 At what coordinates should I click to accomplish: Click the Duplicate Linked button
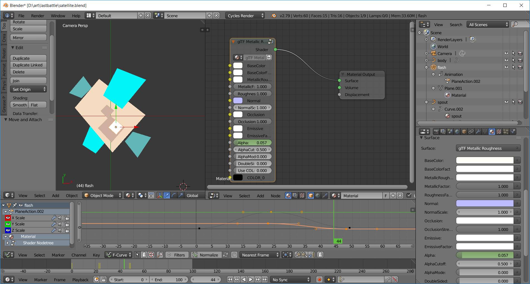(28, 65)
